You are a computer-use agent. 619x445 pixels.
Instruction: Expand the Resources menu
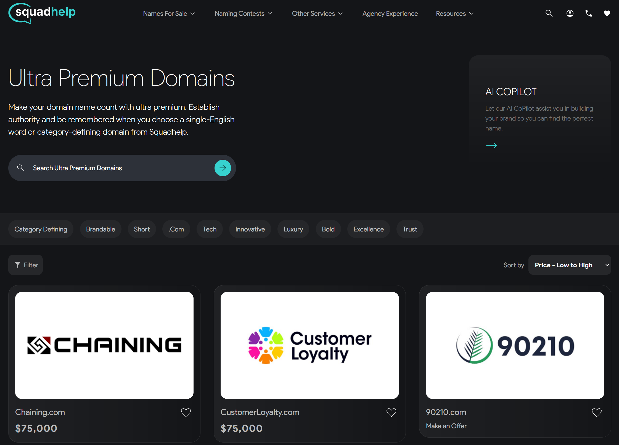click(x=455, y=14)
